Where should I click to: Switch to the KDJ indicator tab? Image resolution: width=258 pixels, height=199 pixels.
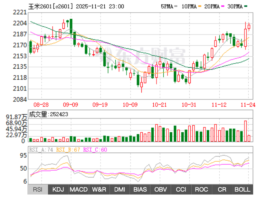tap(58, 189)
